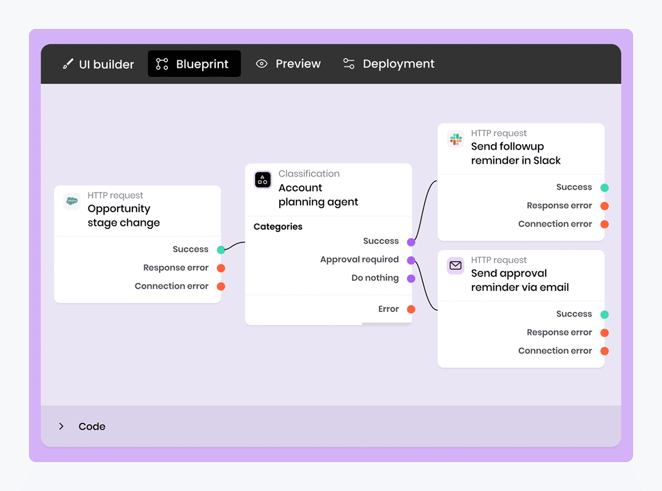Click orange Error port on Account planning agent
The height and width of the screenshot is (491, 662).
(411, 309)
